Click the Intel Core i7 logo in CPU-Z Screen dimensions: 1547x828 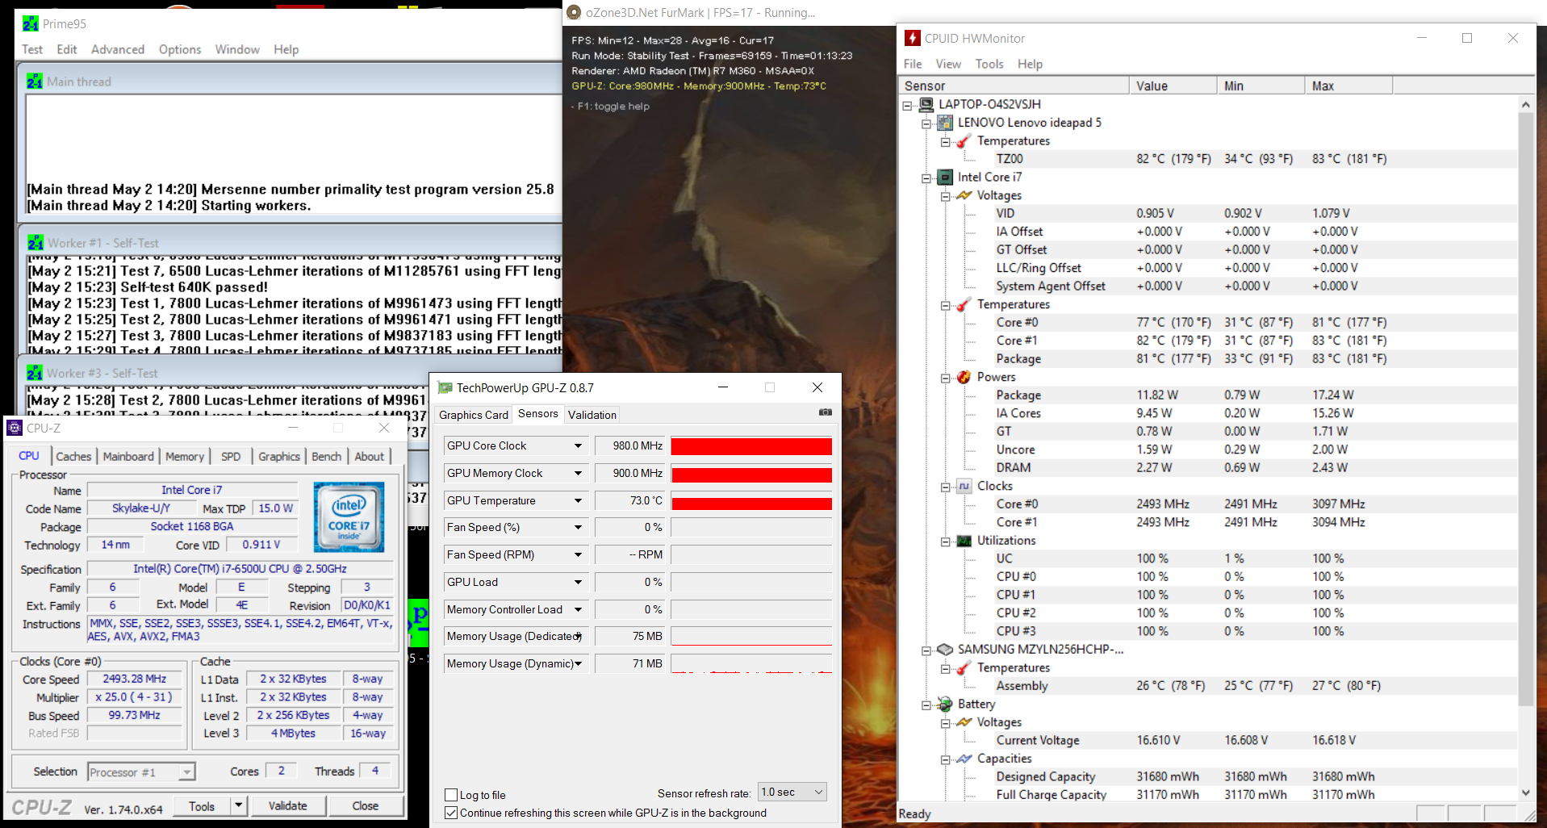349,516
